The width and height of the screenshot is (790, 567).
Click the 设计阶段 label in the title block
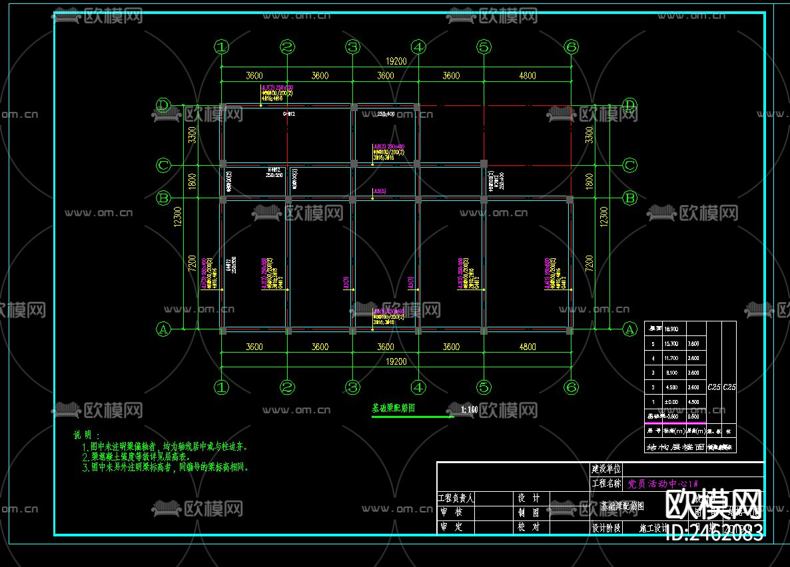pyautogui.click(x=606, y=528)
